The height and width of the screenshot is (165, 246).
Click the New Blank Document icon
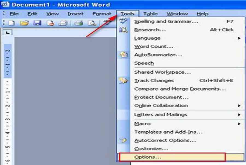[11, 23]
